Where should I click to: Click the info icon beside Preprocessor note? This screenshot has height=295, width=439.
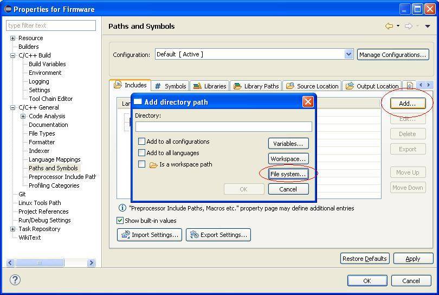pyautogui.click(x=122, y=208)
